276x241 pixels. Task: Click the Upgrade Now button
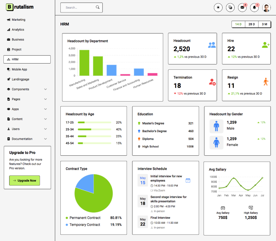pos(24,181)
